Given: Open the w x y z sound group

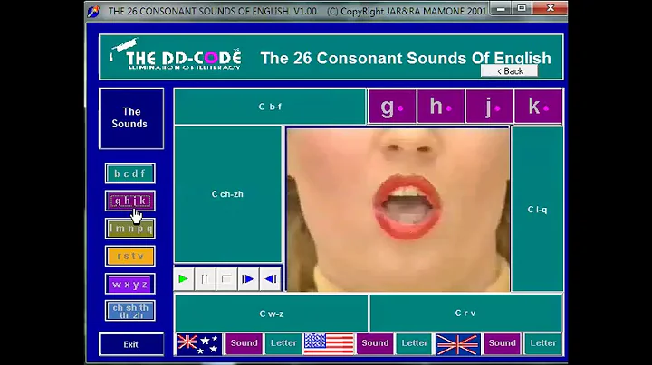Looking at the screenshot, I should tap(130, 284).
